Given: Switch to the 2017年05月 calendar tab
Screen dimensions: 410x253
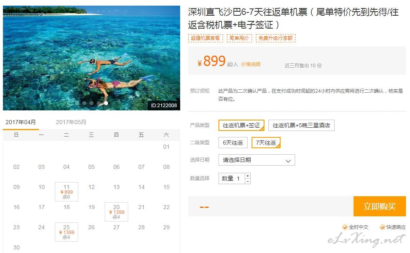Looking at the screenshot, I should point(71,122).
